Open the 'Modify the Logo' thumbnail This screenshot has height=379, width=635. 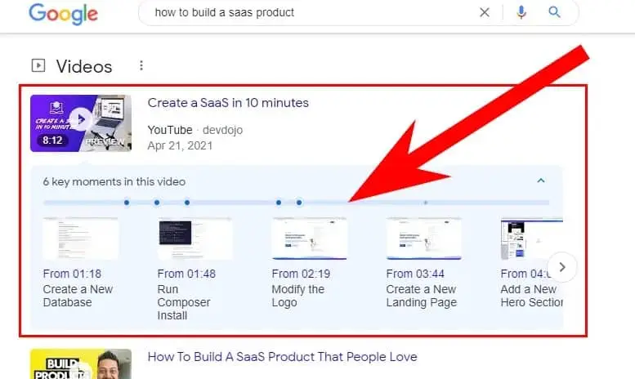point(310,239)
